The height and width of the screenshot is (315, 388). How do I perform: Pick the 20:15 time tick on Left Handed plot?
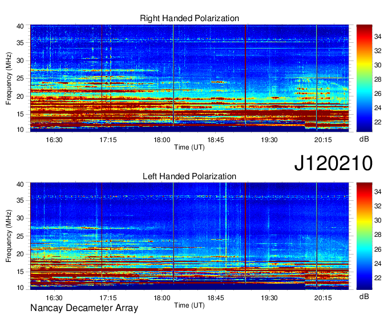(323, 298)
